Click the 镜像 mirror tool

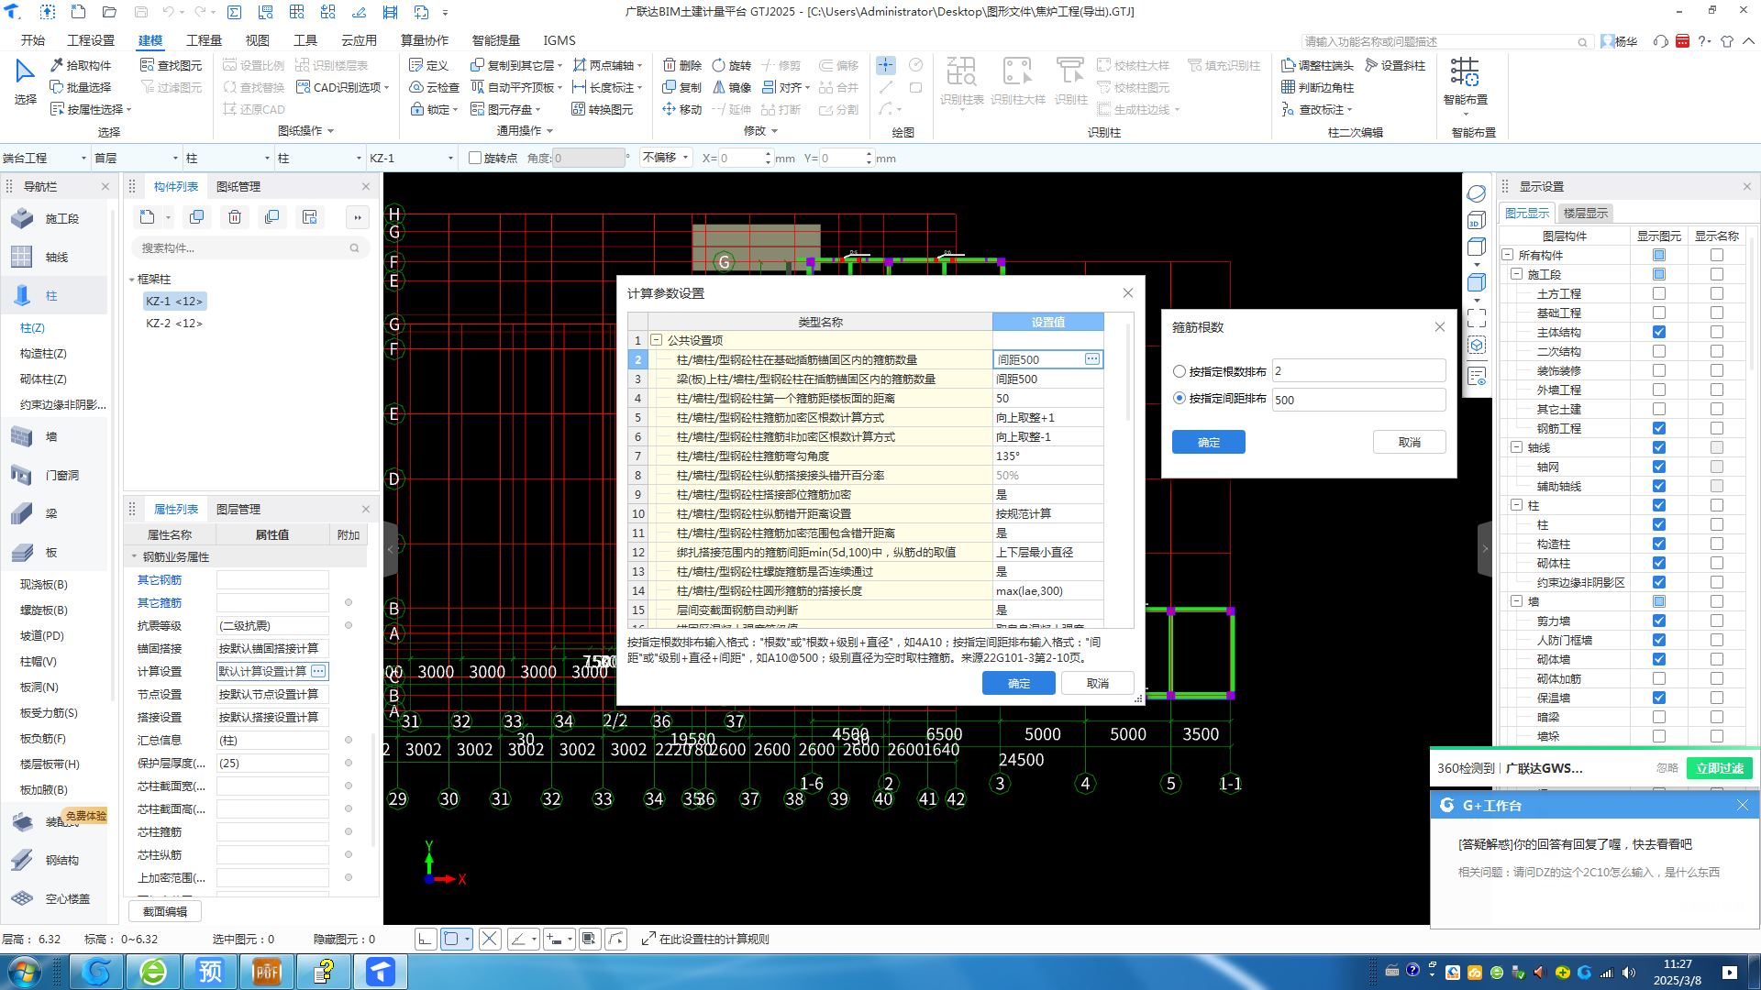click(x=732, y=87)
